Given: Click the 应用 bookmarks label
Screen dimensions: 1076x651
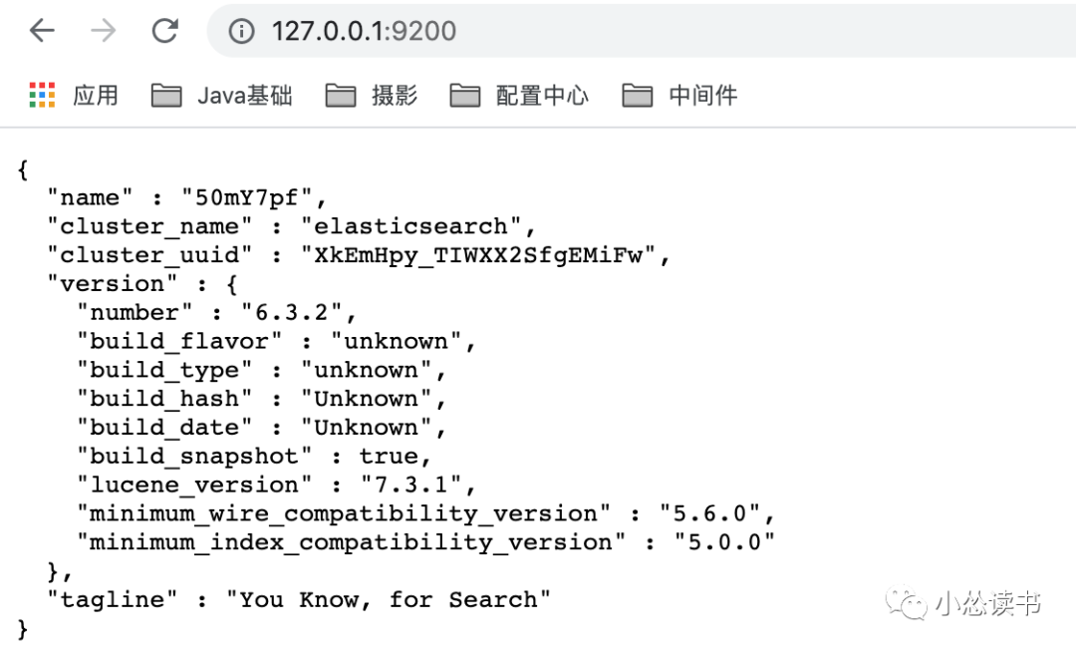Looking at the screenshot, I should [96, 96].
